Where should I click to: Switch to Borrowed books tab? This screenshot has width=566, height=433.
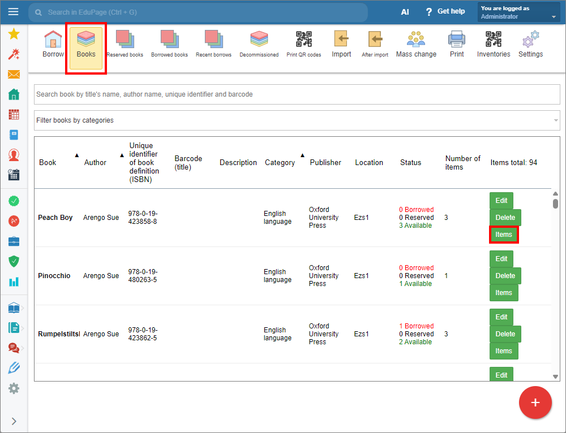[x=169, y=44]
